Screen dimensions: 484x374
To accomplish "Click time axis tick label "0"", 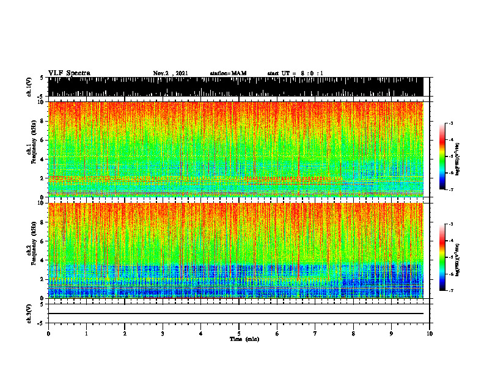I will coord(48,334).
